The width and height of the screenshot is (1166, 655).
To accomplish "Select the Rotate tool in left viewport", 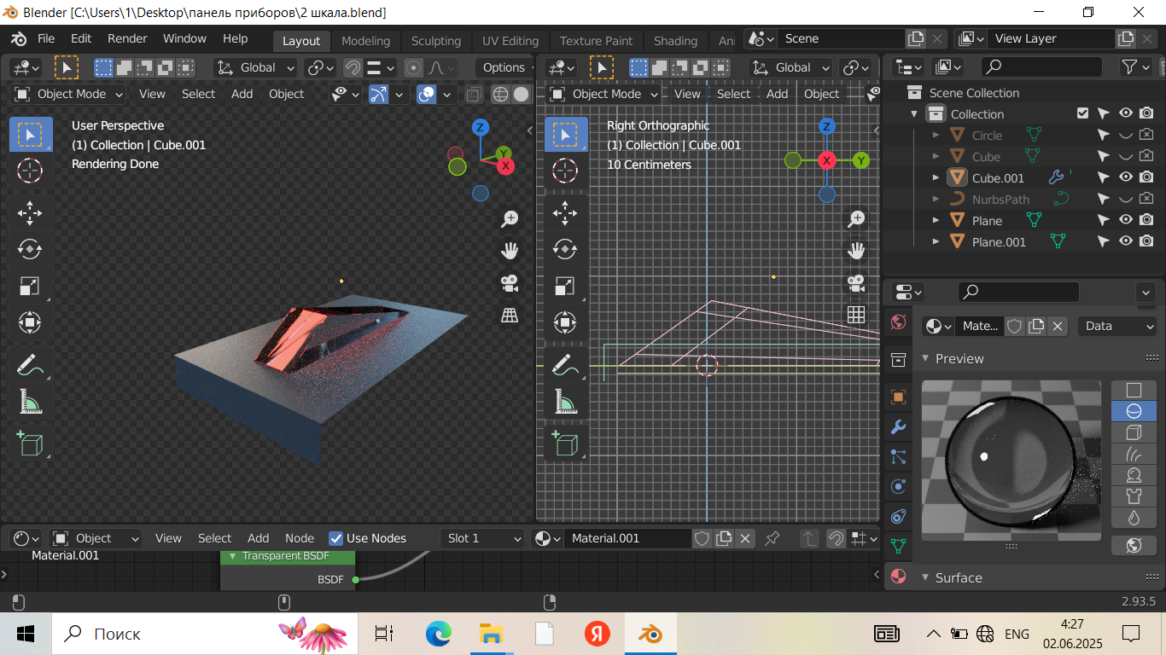I will pyautogui.click(x=30, y=249).
